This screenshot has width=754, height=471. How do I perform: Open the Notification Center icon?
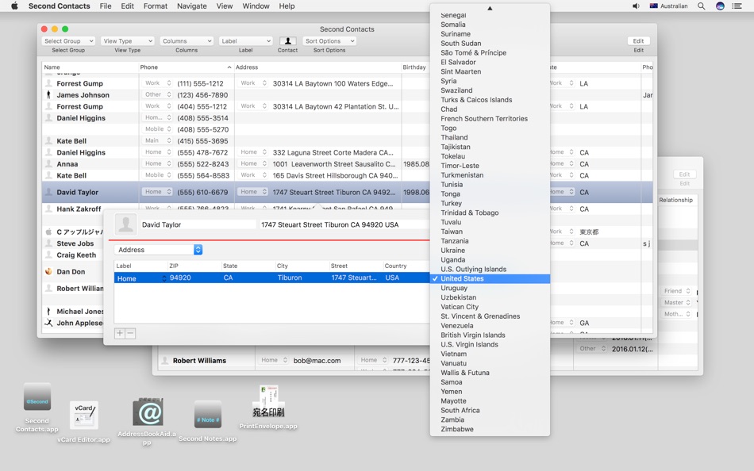tap(737, 6)
